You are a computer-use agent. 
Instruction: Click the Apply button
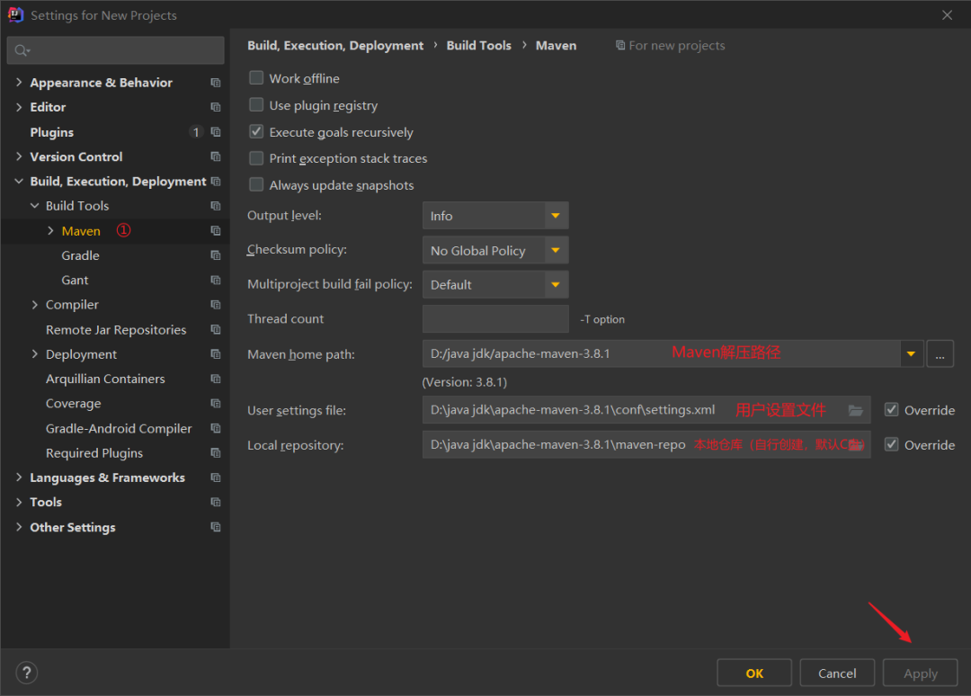[921, 673]
